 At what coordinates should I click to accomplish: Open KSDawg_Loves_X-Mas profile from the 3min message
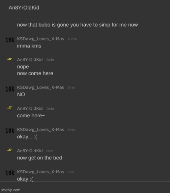point(40,88)
